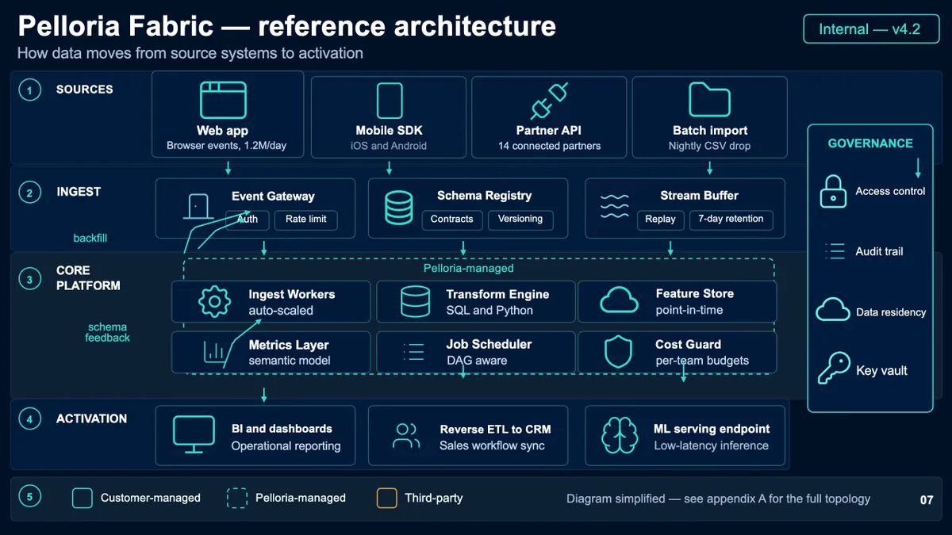Select the Rate limit tag

point(306,220)
